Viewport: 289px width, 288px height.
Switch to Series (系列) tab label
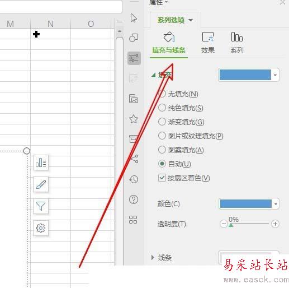coord(236,50)
